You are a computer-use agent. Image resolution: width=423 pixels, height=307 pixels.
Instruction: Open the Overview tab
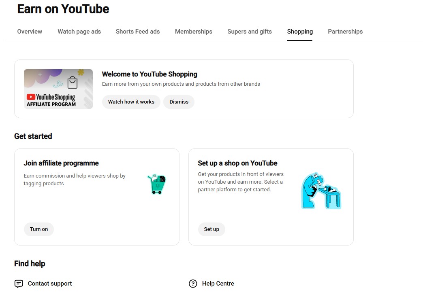click(x=30, y=32)
